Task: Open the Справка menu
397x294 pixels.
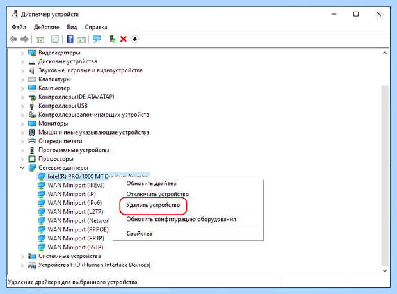Action: (96, 27)
